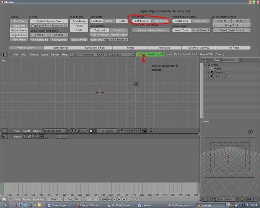Click the Scene icon in outliner
The width and height of the screenshot is (260, 208).
[208, 65]
